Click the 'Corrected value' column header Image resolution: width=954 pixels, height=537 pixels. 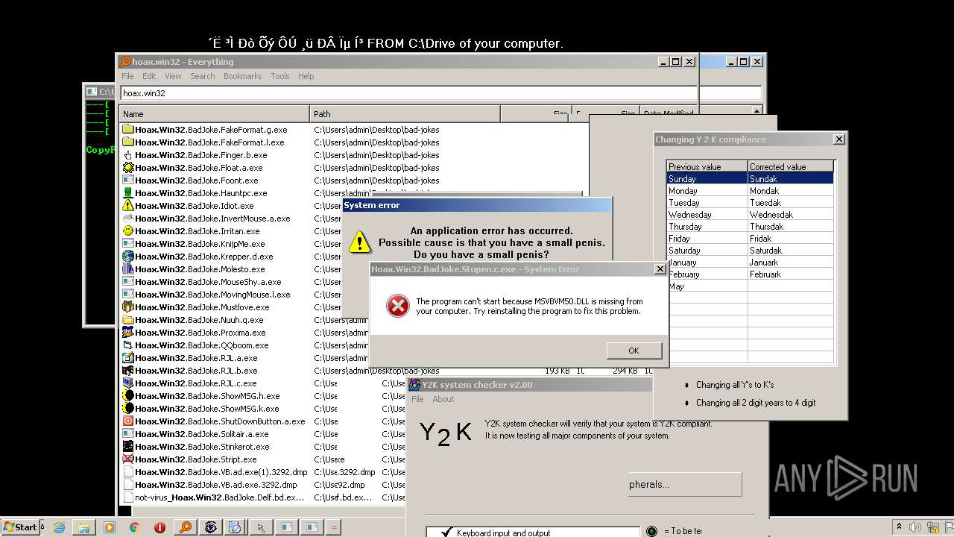point(790,167)
